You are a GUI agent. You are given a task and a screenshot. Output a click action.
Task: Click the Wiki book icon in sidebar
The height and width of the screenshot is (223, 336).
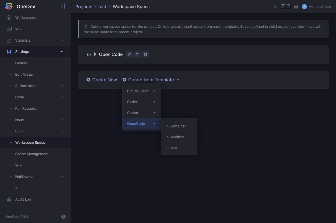tap(9, 29)
